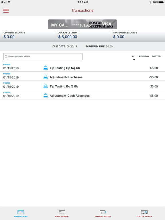Tap the Statement Balance $ 0.00 value

pos(119,37)
